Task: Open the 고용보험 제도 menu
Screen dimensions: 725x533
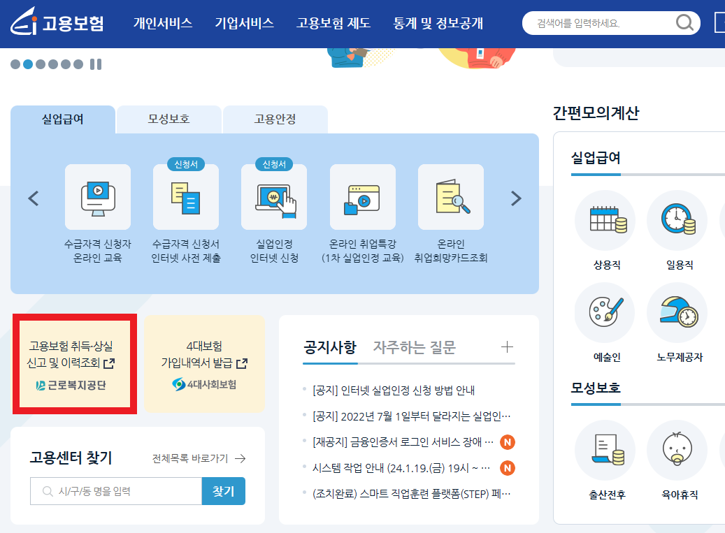Action: (333, 23)
